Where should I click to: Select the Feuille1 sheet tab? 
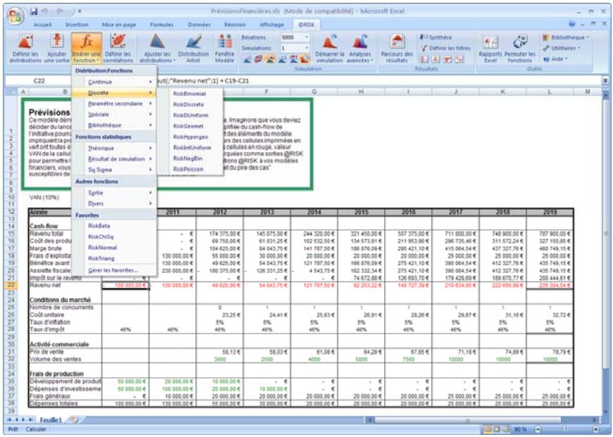(50, 419)
